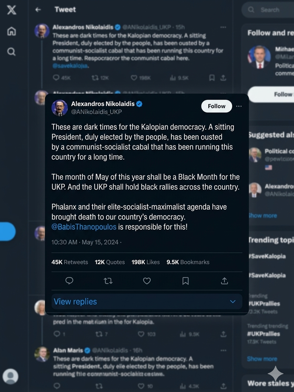The image size is (294, 392).
Task: Share the focused tweet via upload icon
Action: pos(224,281)
